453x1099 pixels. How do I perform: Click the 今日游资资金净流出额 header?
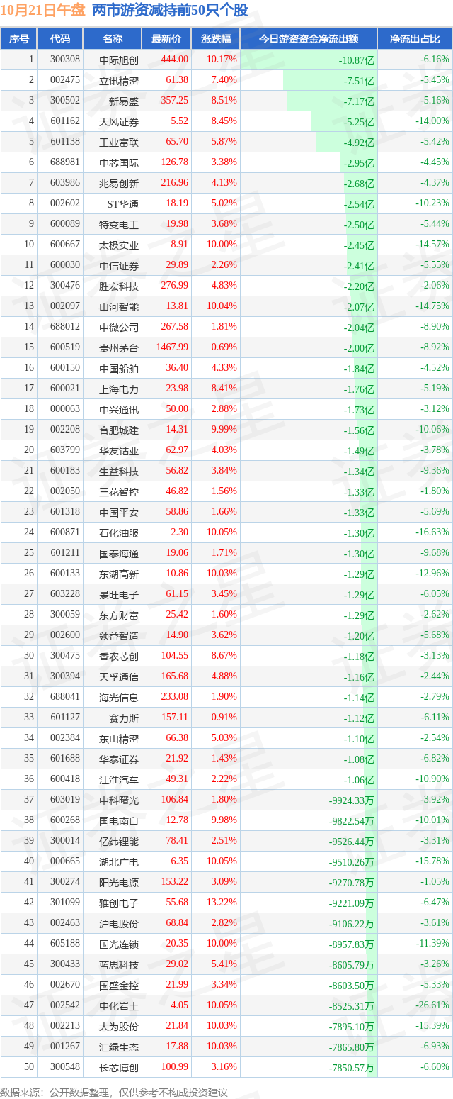pos(308,39)
